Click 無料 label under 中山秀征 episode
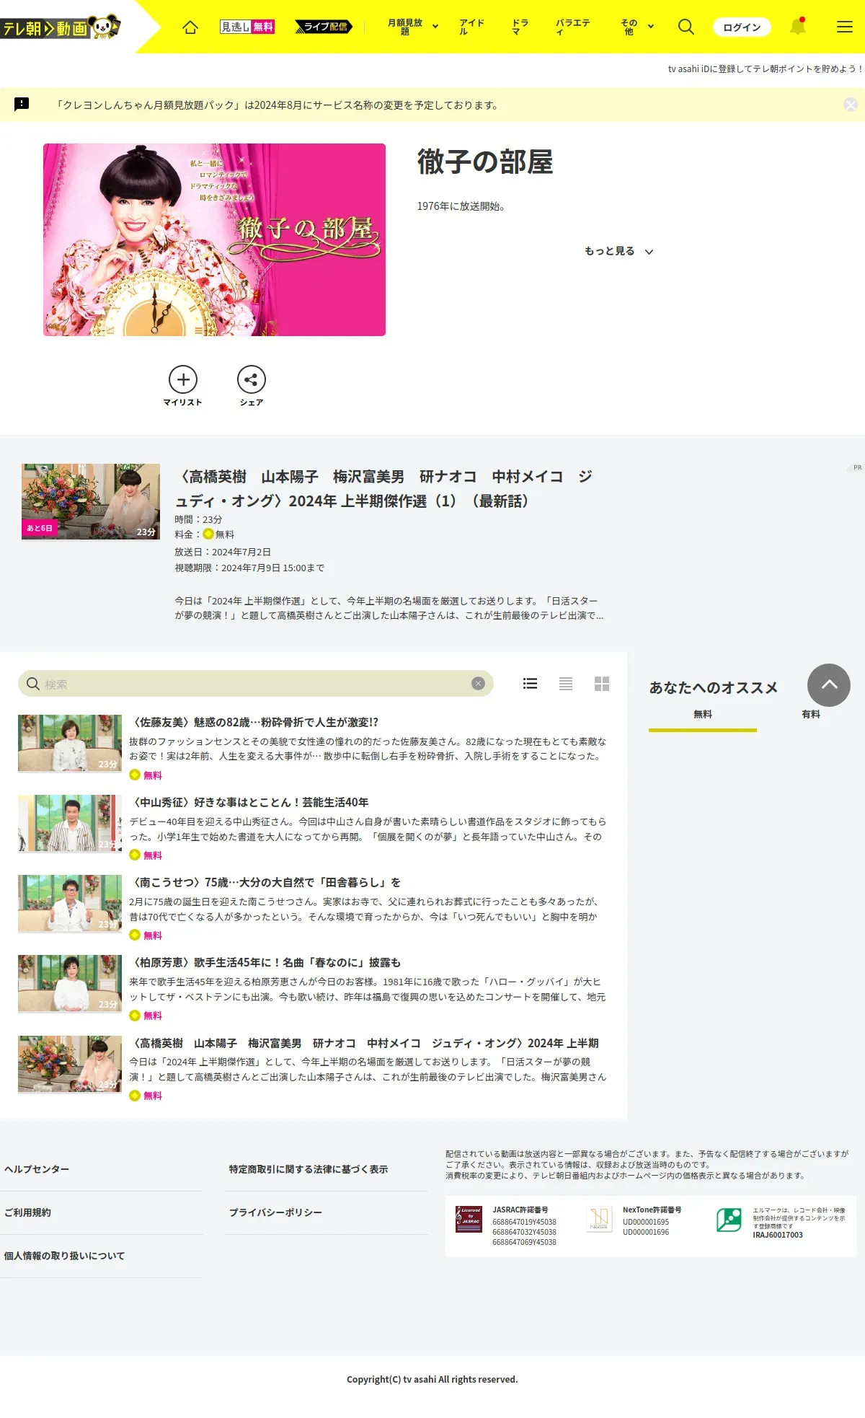This screenshot has width=865, height=1418. click(x=153, y=855)
